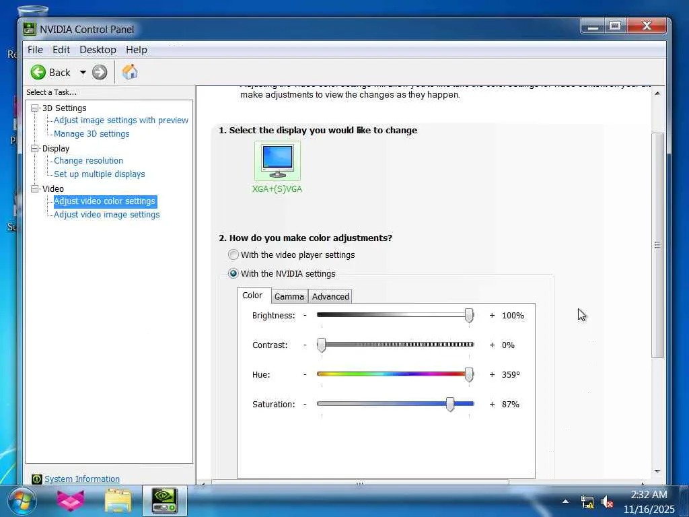Click the Saturation minus sign

coord(305,404)
